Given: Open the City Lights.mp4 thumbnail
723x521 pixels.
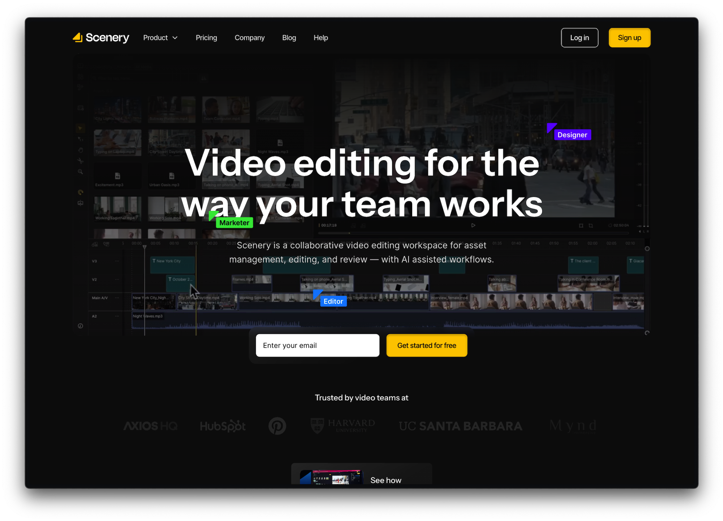Looking at the screenshot, I should (117, 109).
